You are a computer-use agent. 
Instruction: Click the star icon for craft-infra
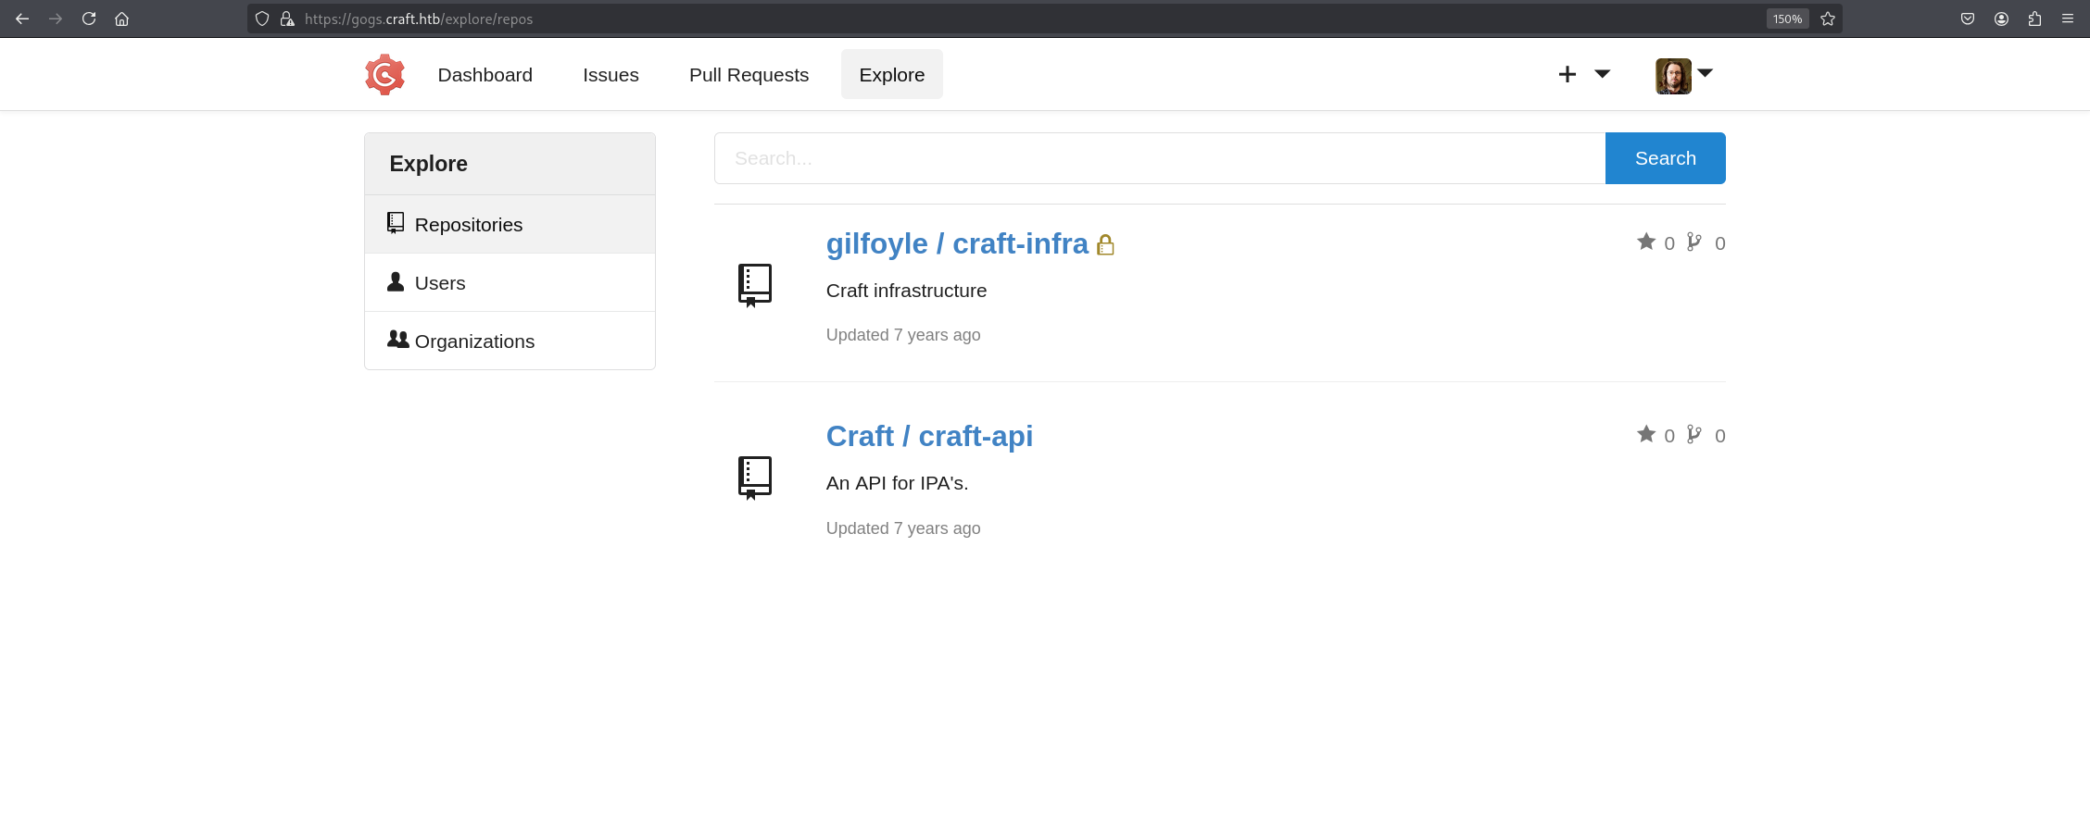[1645, 242]
